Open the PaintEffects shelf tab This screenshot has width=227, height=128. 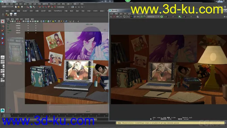coord(58,11)
